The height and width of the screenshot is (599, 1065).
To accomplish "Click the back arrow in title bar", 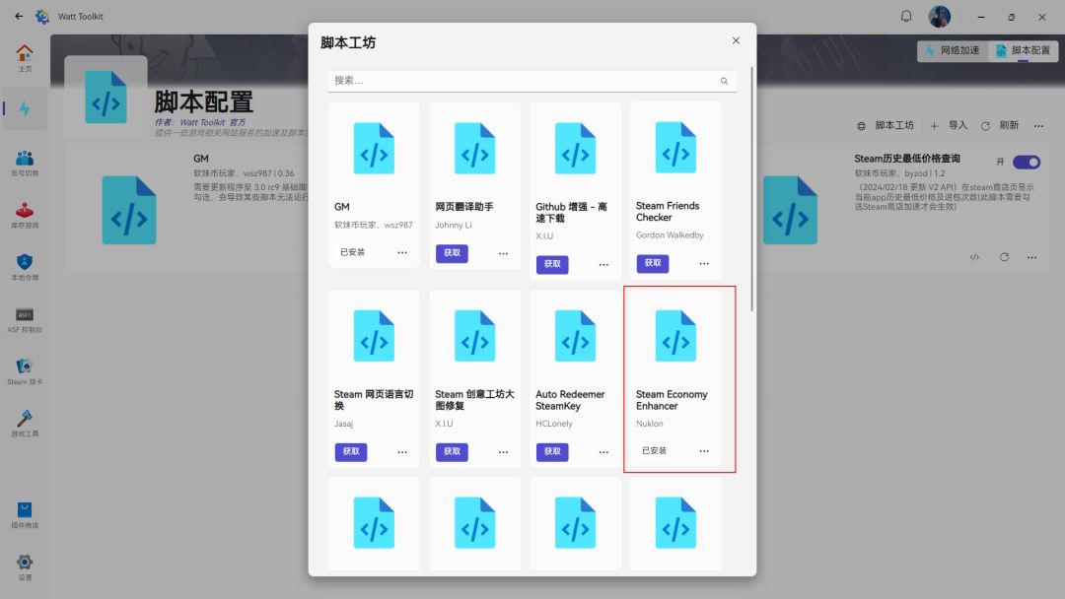I will [19, 16].
